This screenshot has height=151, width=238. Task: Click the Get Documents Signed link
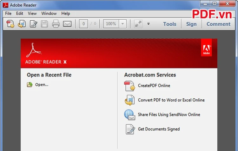coord(159,129)
